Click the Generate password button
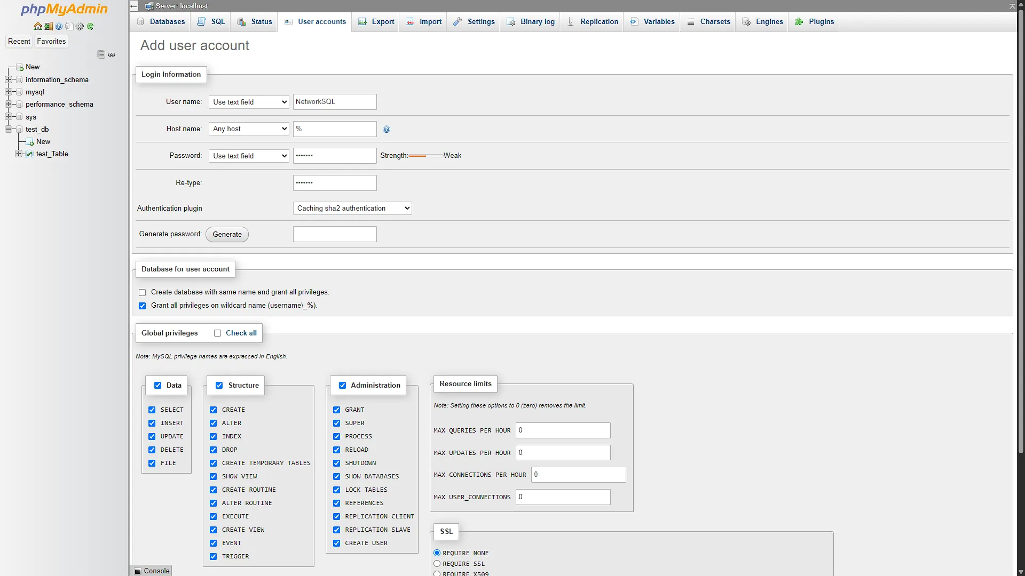1025x576 pixels. tap(227, 235)
